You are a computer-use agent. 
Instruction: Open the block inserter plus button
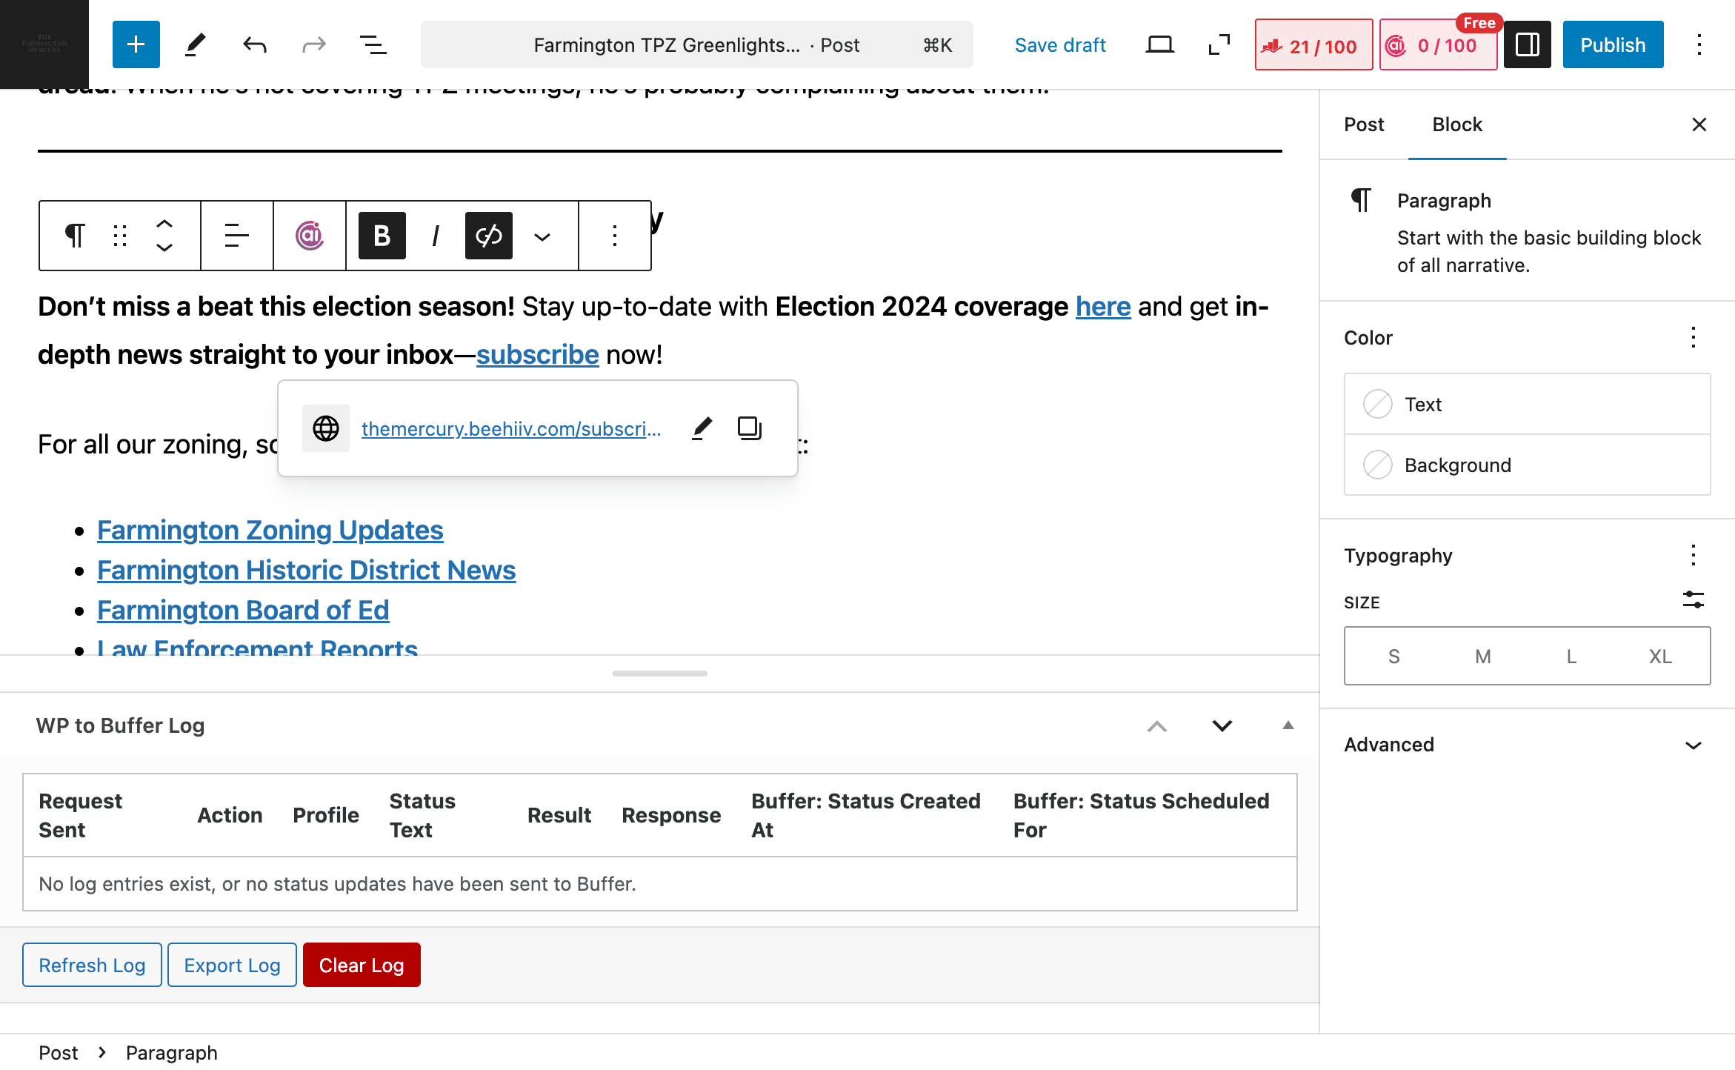pyautogui.click(x=136, y=44)
